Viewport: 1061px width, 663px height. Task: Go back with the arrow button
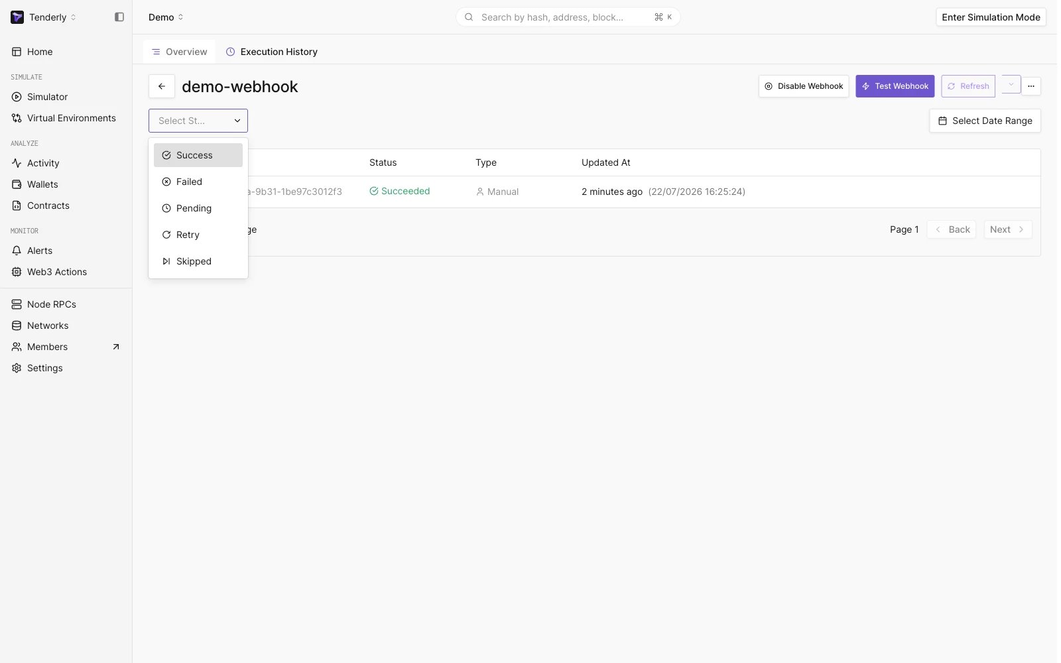pos(162,86)
